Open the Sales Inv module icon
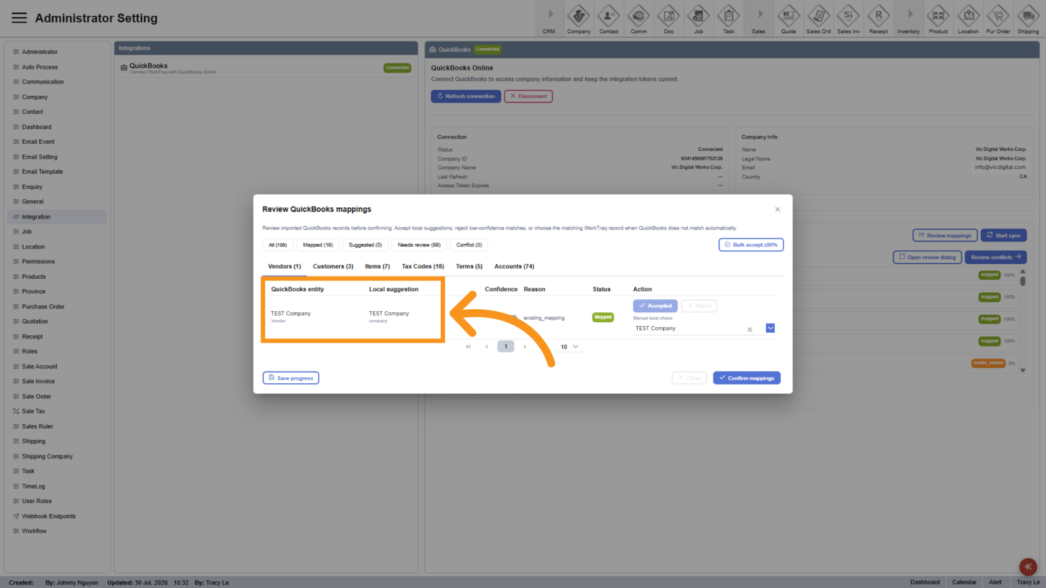 848,19
